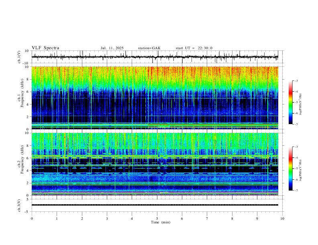Image resolution: width=318 pixels, height=245 pixels.
Task: Click the 'Time (min)' axis label
Action: pos(161,222)
